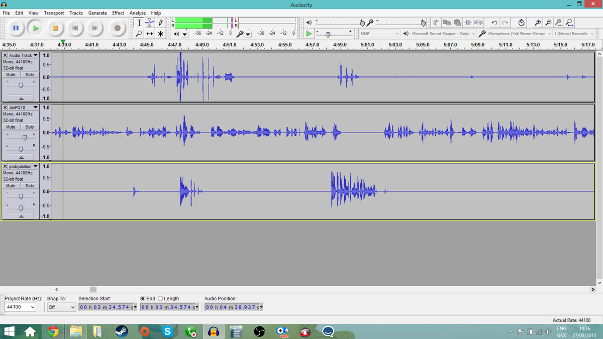Collapse the podquisition track with arrow button
603x339 pixels.
coord(21,216)
